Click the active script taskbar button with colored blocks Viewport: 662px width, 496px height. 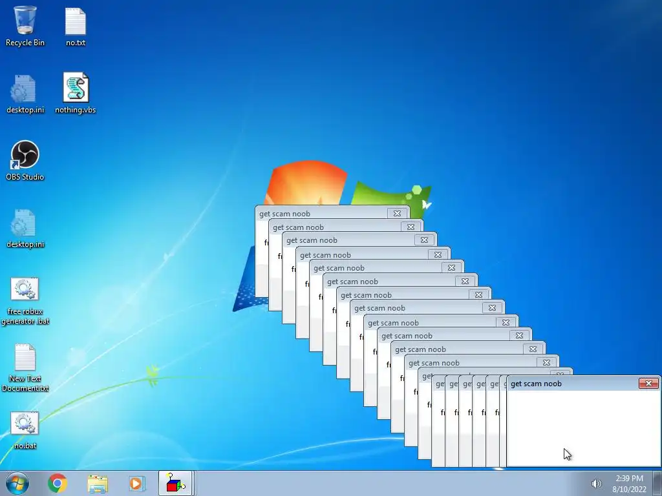(x=176, y=483)
